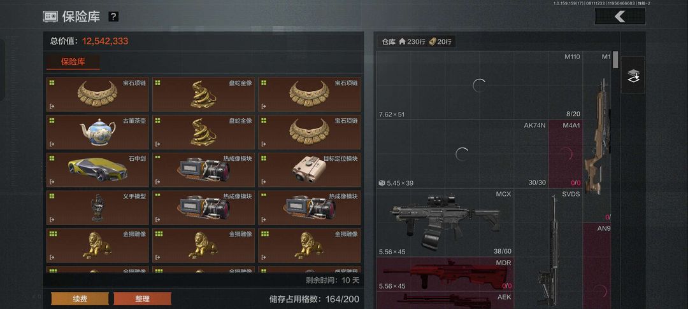Click the warehouse house rows icon
Image resolution: width=688 pixels, height=309 pixels.
(402, 41)
